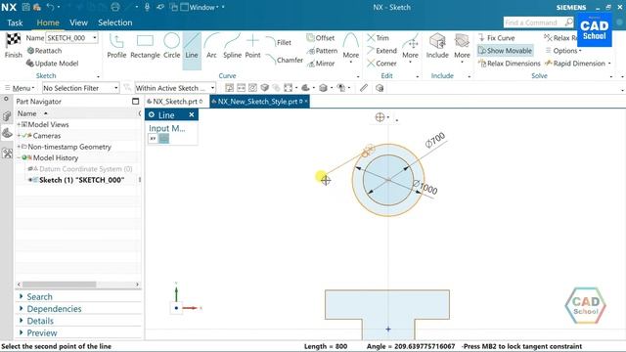Click the Finish sketch flag icon
Image resolution: width=626 pixels, height=352 pixels.
[x=13, y=40]
